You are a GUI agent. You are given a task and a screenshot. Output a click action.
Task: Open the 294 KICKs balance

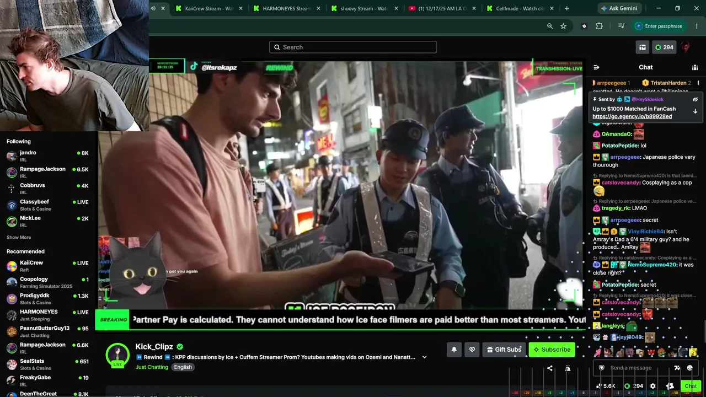tap(664, 47)
